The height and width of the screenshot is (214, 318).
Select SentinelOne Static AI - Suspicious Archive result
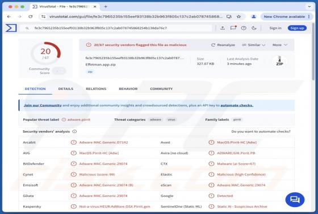pos(242,207)
